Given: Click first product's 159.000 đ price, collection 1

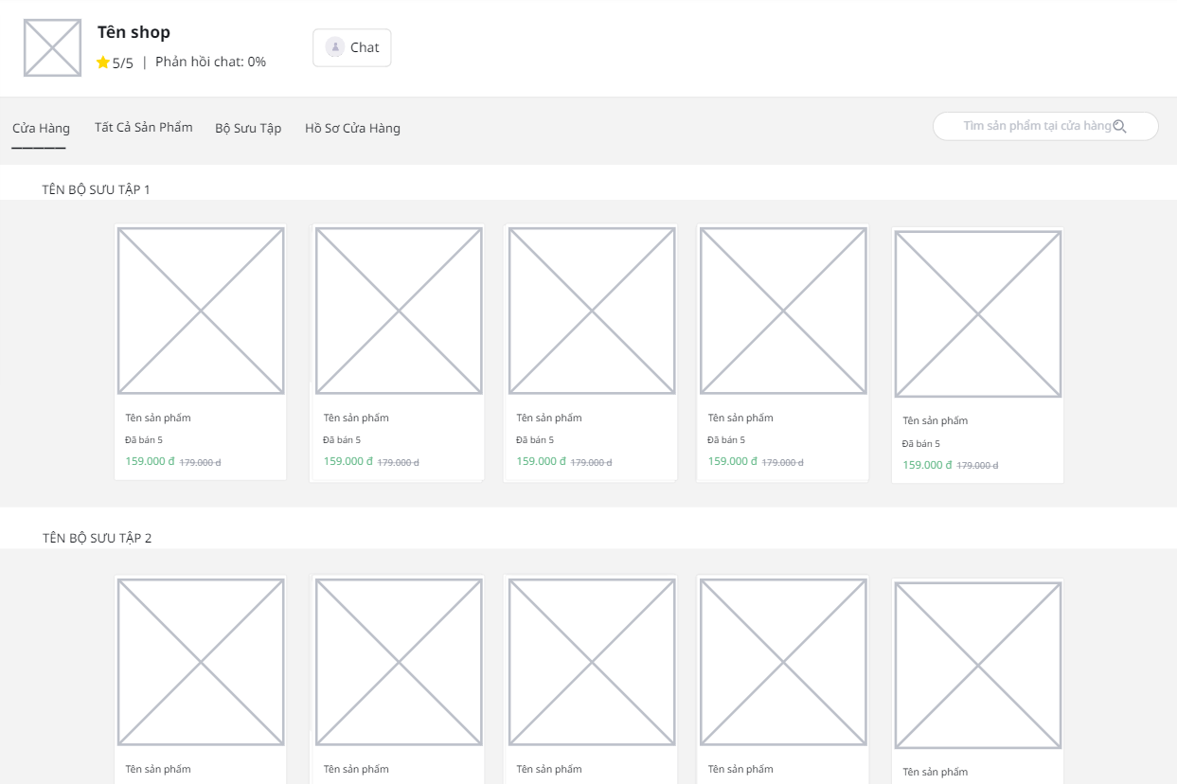Looking at the screenshot, I should [150, 461].
